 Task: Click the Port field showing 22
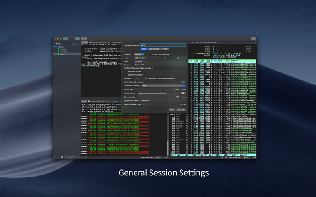pos(180,58)
